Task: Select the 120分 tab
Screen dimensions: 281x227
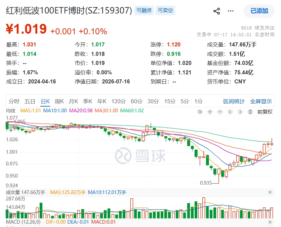Action: click(119, 101)
